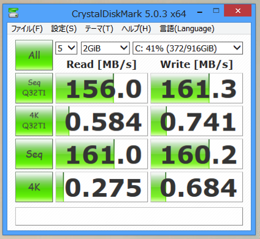Start the 4K Q32T1 test
This screenshot has width=260, height=239.
[x=34, y=121]
